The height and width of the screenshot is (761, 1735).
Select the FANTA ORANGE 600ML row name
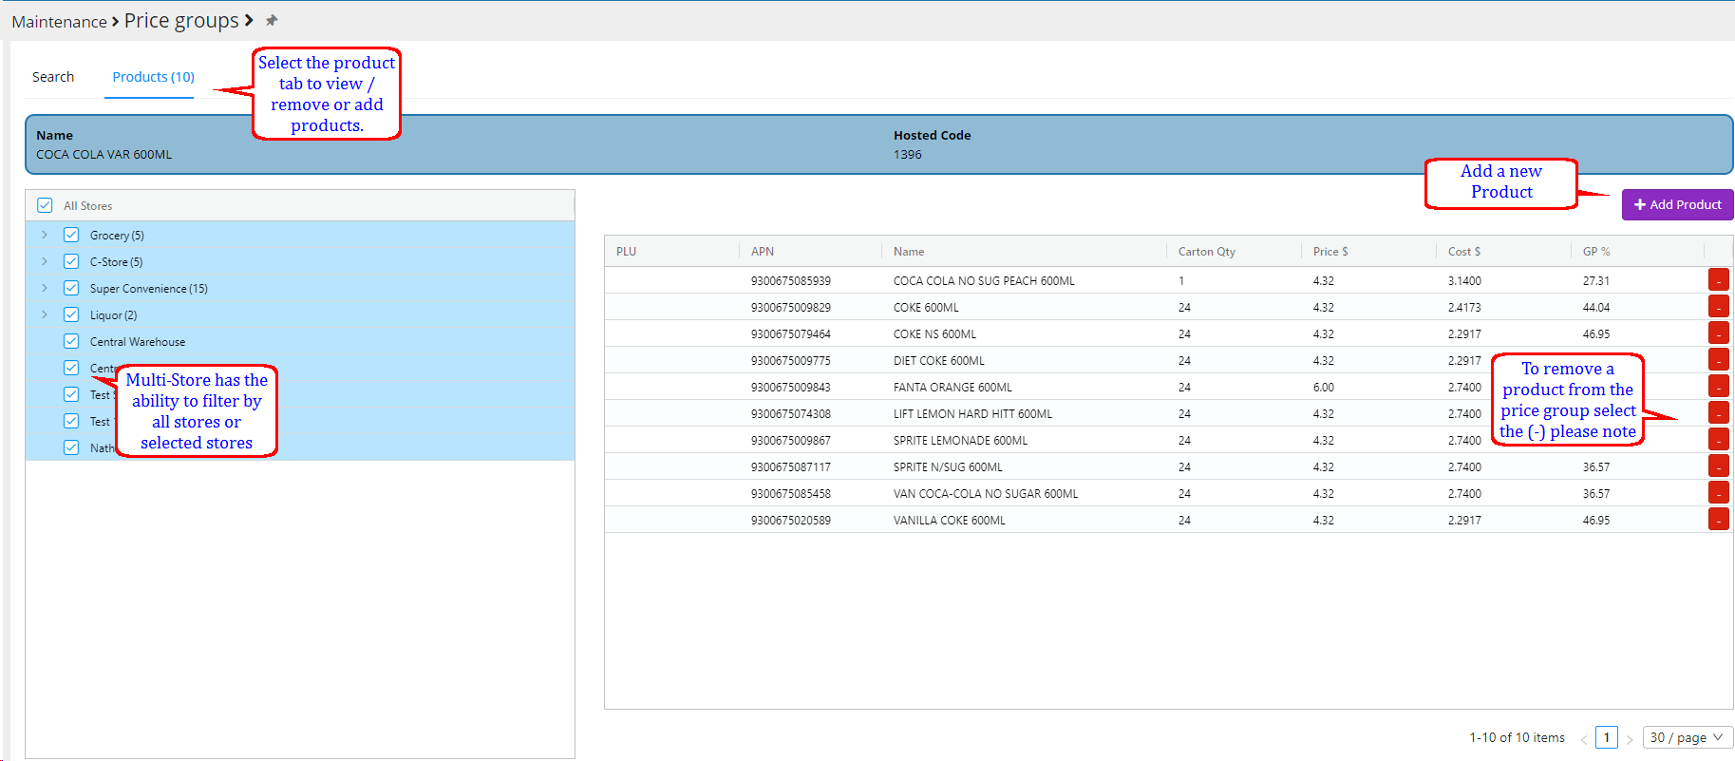[952, 388]
